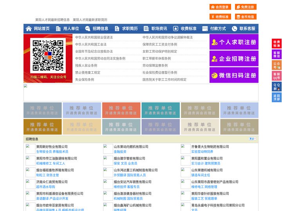Click the 金币充值 button

point(246,17)
